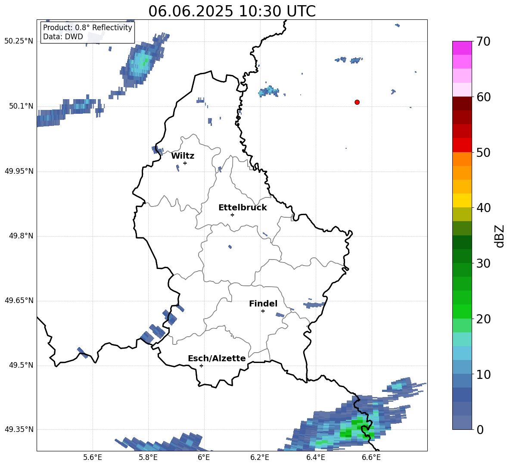Click the 0 label on the colorbar
Screen dimensions: 510x466
480,430
